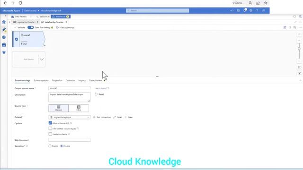Click the Output stream name field

pyautogui.click(x=70, y=88)
